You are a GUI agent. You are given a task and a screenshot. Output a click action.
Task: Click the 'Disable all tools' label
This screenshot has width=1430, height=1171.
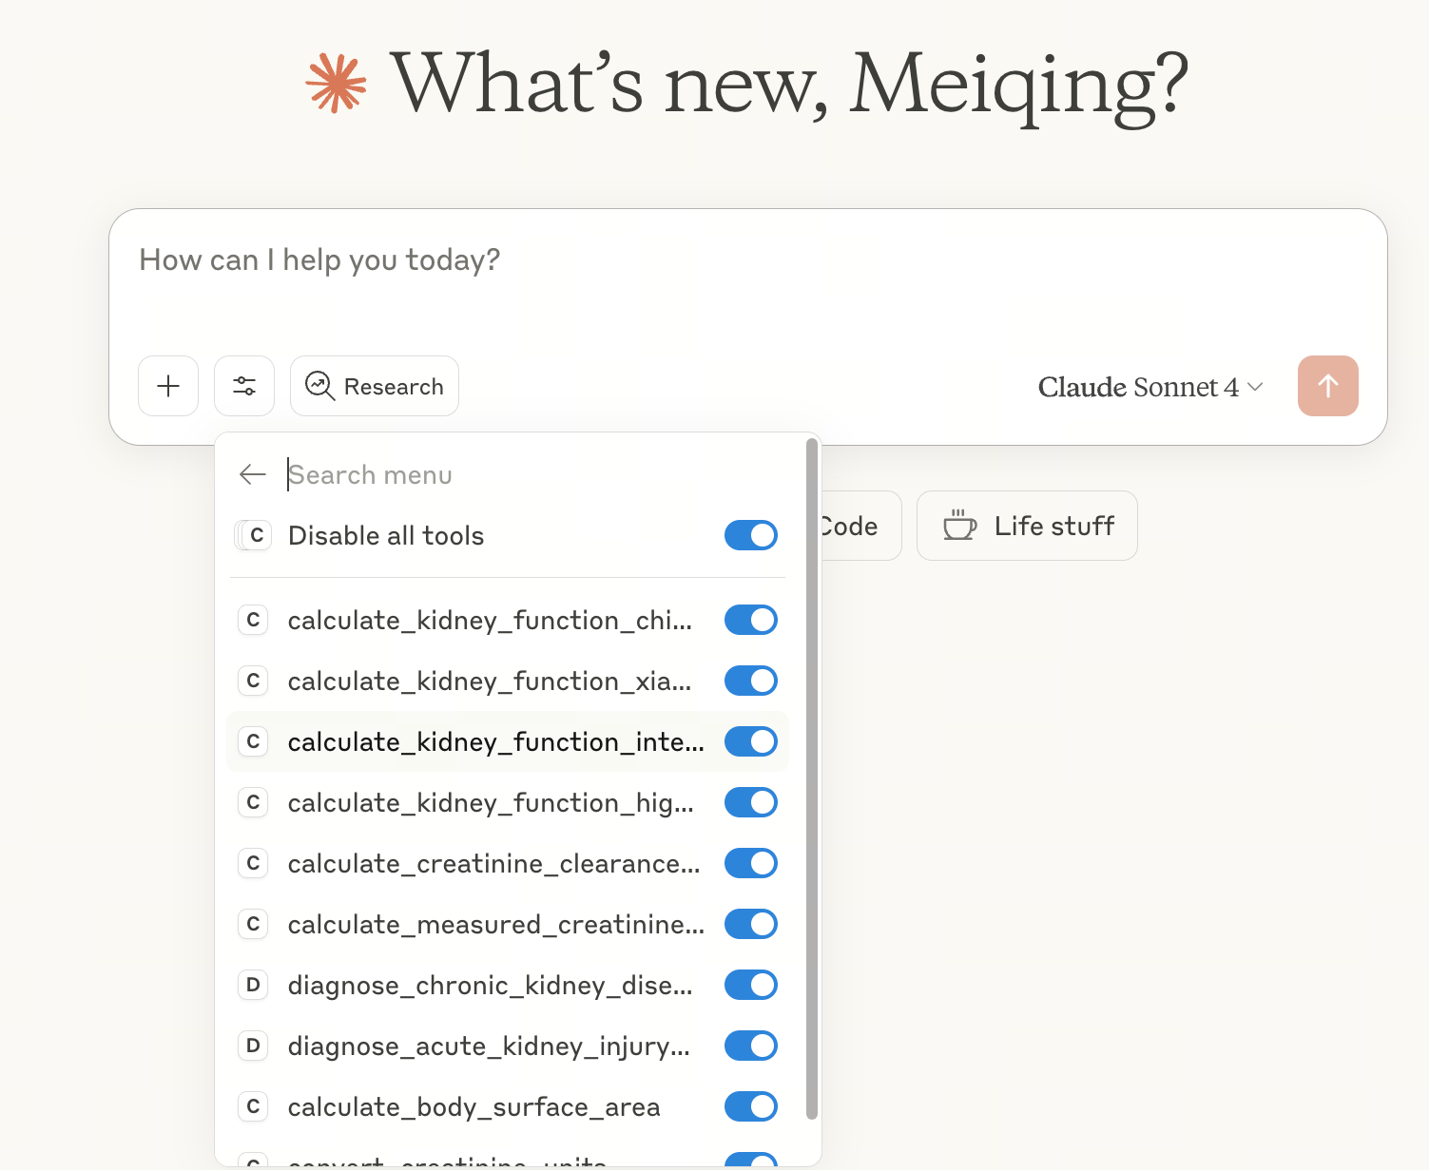coord(386,535)
